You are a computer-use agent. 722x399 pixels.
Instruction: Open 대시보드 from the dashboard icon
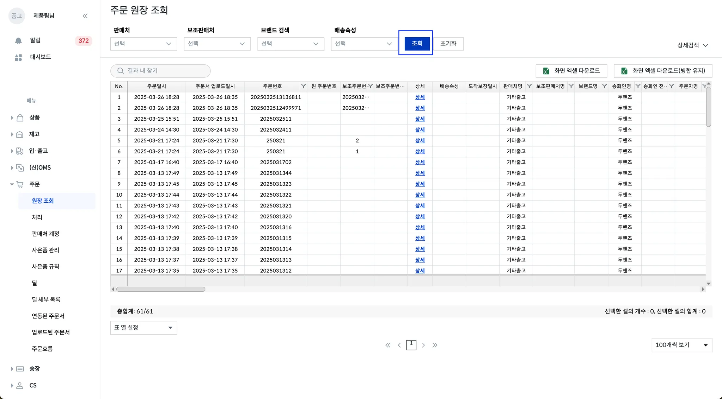pos(18,57)
